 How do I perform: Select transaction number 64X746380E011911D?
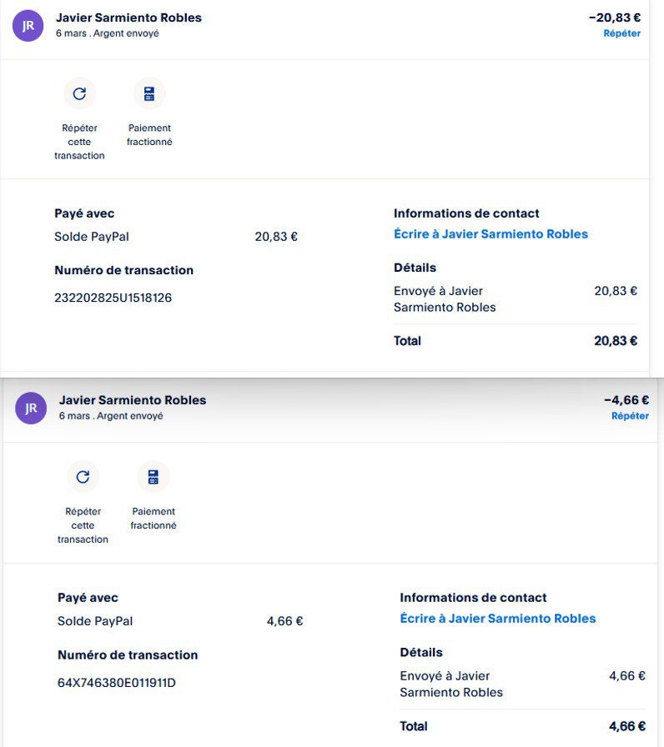click(x=117, y=683)
